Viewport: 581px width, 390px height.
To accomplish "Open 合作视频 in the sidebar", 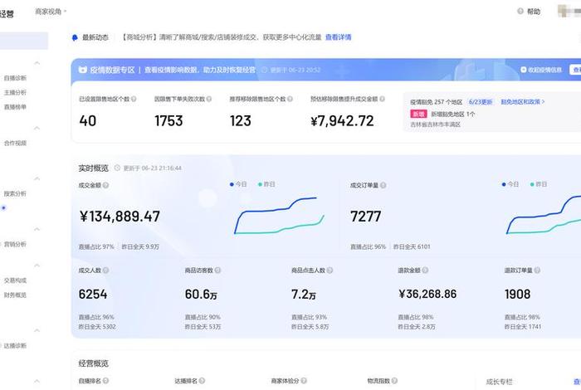I will click(x=15, y=143).
